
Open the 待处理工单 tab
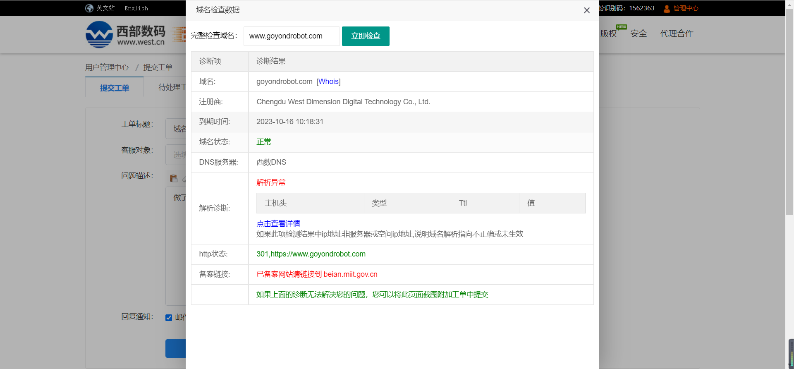coord(172,87)
